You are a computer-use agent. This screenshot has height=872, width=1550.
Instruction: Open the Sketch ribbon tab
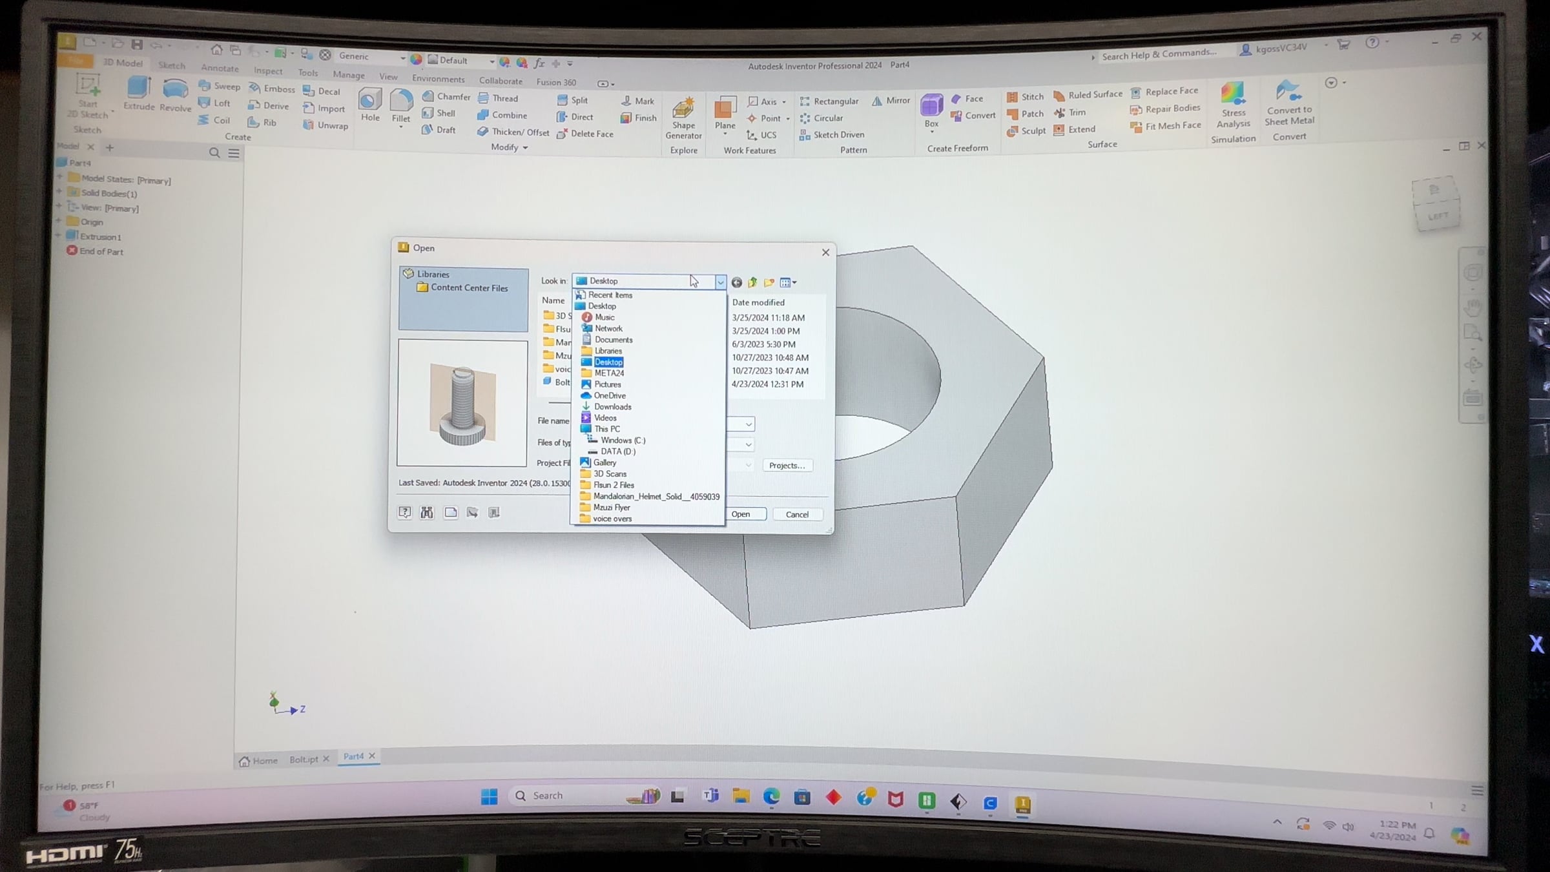pos(172,65)
